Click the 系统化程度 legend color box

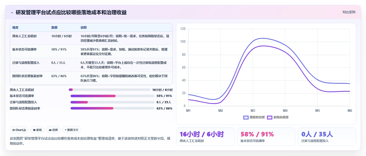coord(270,117)
